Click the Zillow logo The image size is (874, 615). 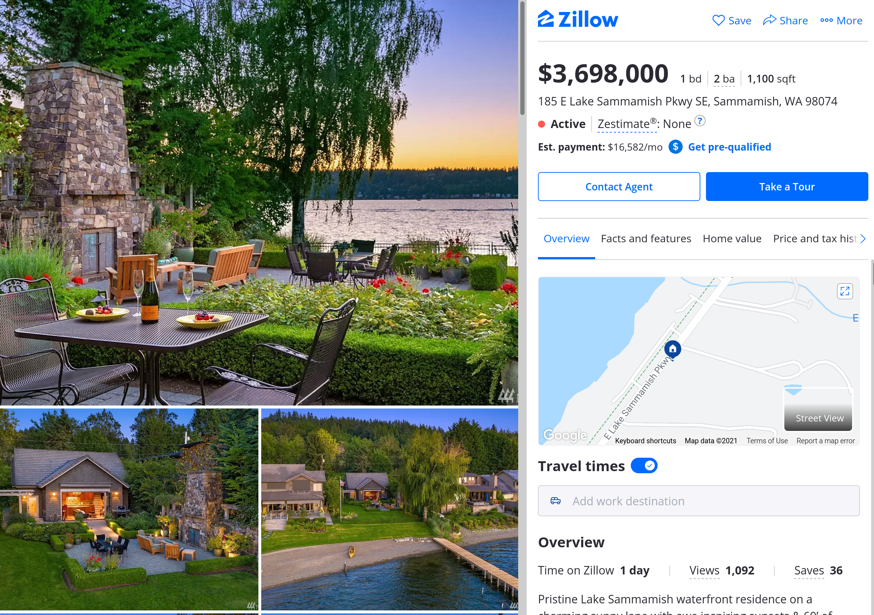pos(578,19)
